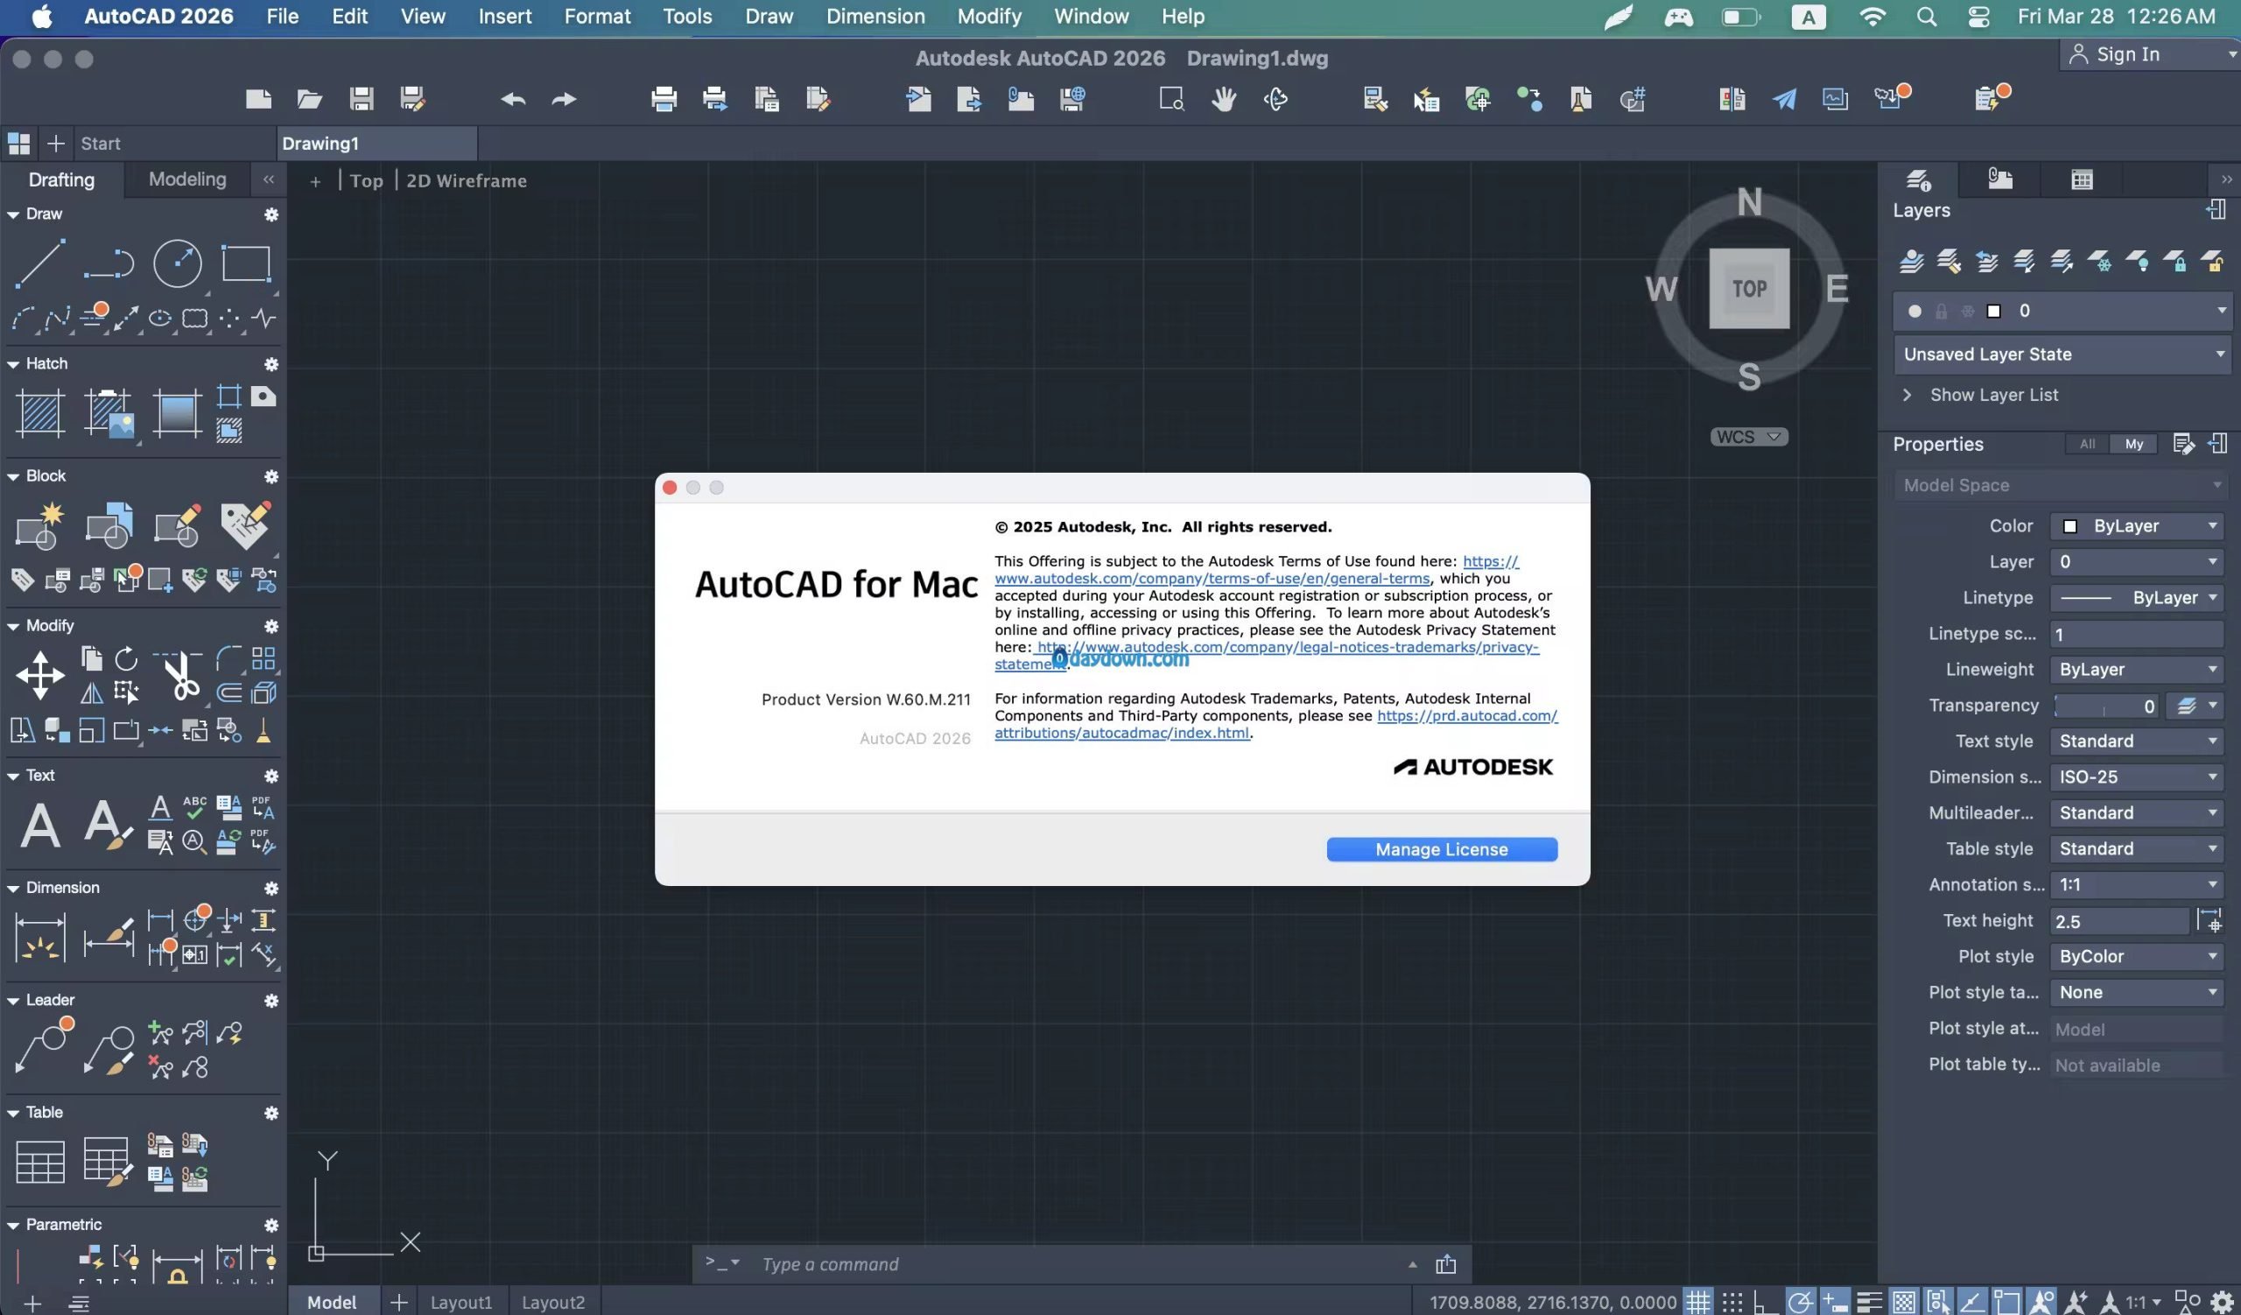Image resolution: width=2241 pixels, height=1315 pixels.
Task: Select the Move tool in Modify panel
Action: [x=40, y=675]
